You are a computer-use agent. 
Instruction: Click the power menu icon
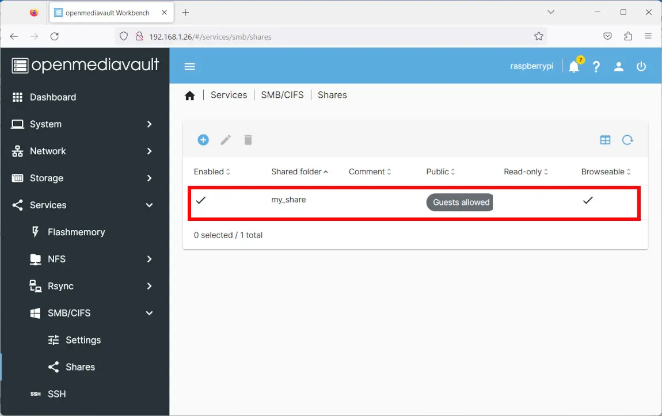click(x=641, y=67)
